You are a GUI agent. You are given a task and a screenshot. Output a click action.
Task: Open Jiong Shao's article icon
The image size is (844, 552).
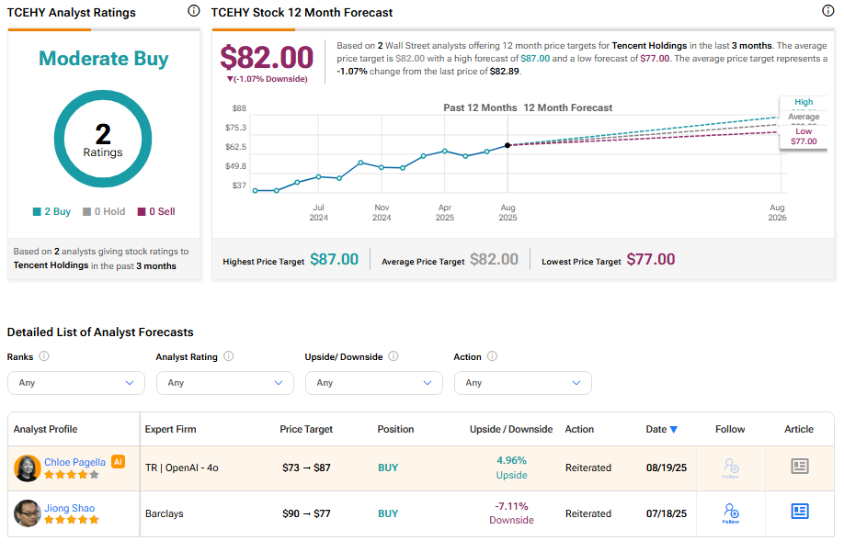point(800,512)
